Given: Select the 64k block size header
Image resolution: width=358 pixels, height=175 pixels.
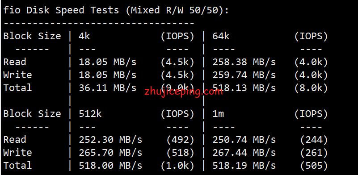Looking at the screenshot, I should pos(221,36).
